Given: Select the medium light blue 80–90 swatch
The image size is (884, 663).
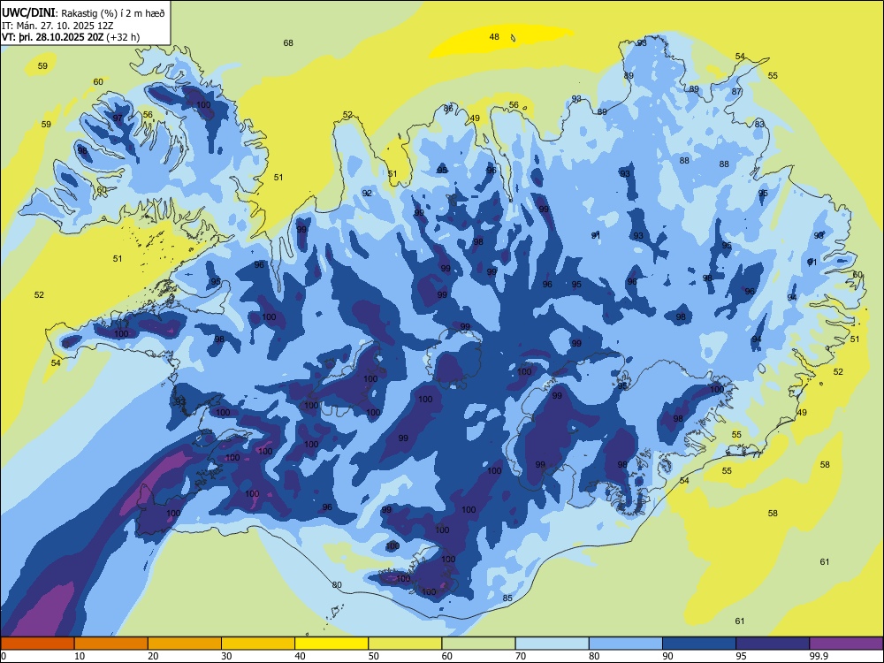Looking at the screenshot, I should click(x=625, y=644).
